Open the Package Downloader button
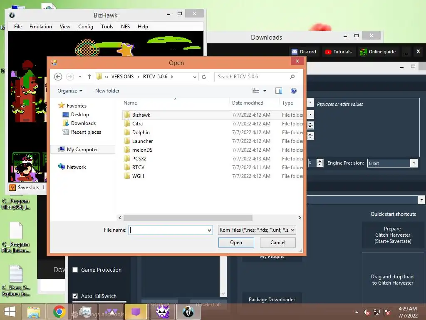 click(x=272, y=300)
